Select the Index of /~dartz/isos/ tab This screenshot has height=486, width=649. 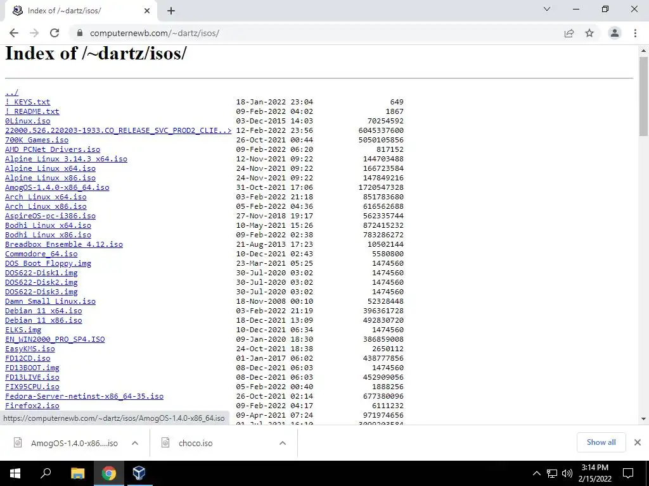coord(80,11)
